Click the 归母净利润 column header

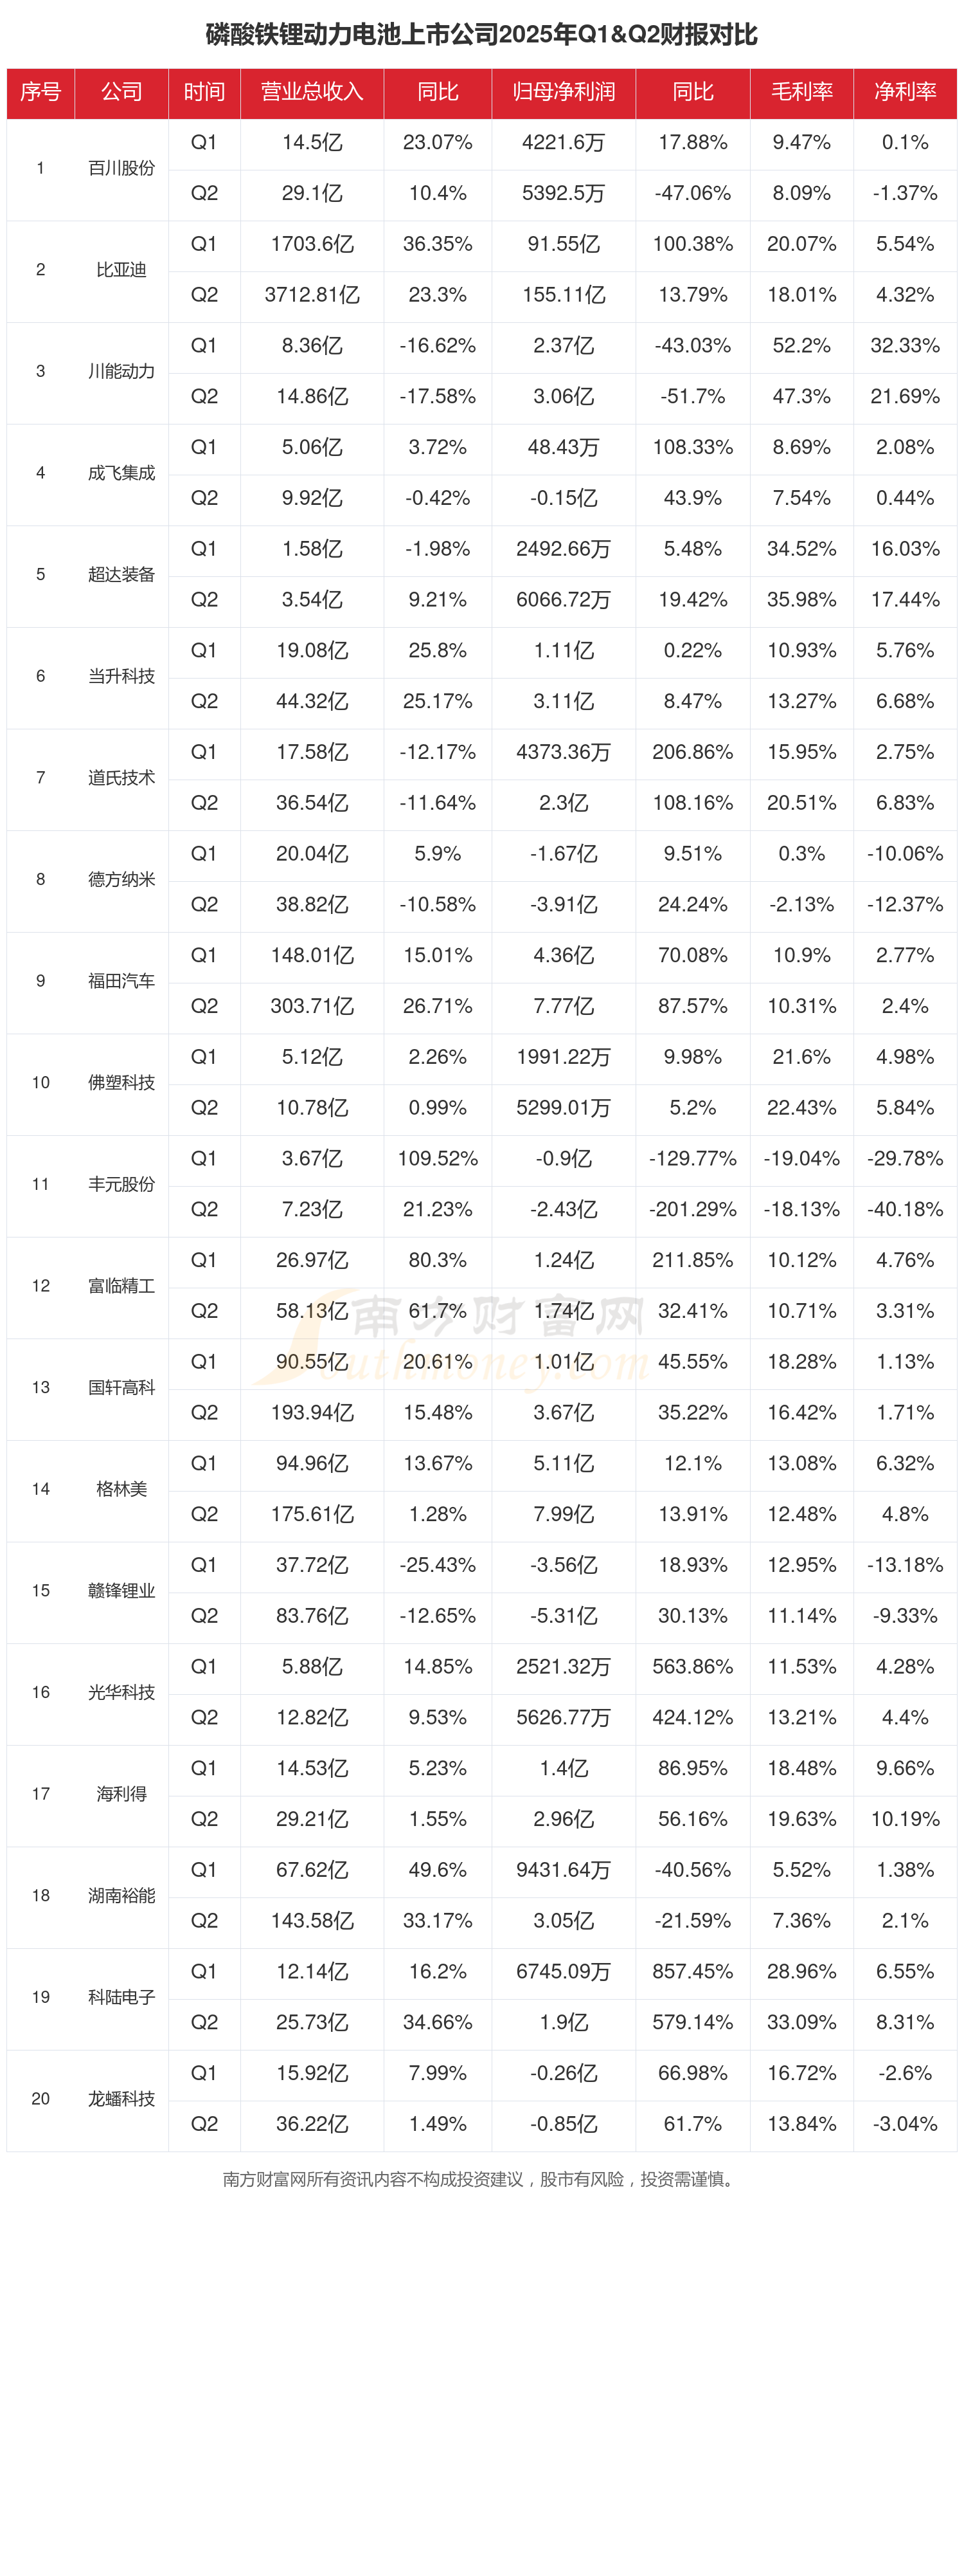(x=564, y=92)
